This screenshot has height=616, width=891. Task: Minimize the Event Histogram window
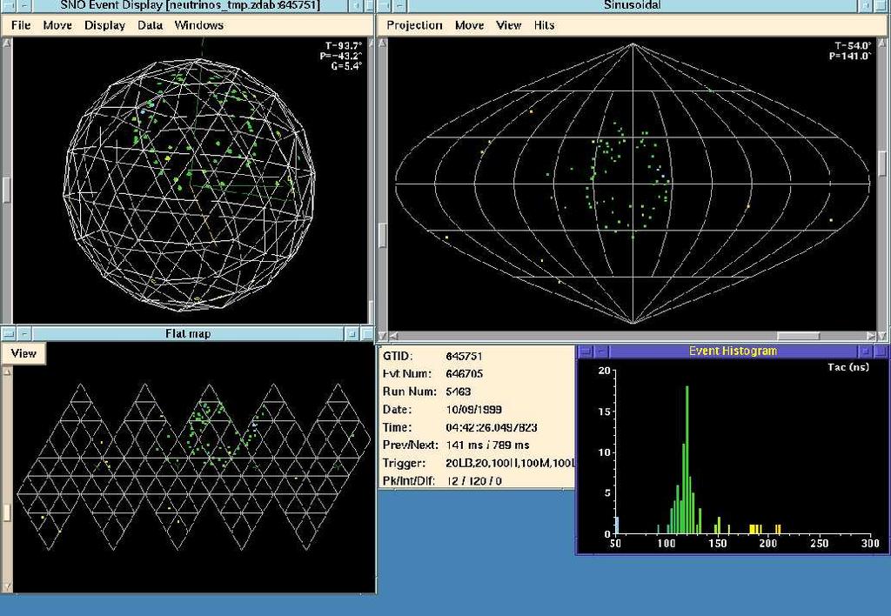[x=866, y=352]
